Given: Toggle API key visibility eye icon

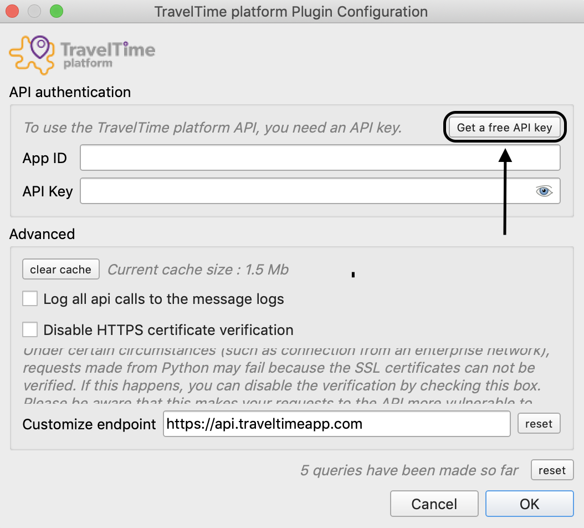Looking at the screenshot, I should (x=544, y=191).
